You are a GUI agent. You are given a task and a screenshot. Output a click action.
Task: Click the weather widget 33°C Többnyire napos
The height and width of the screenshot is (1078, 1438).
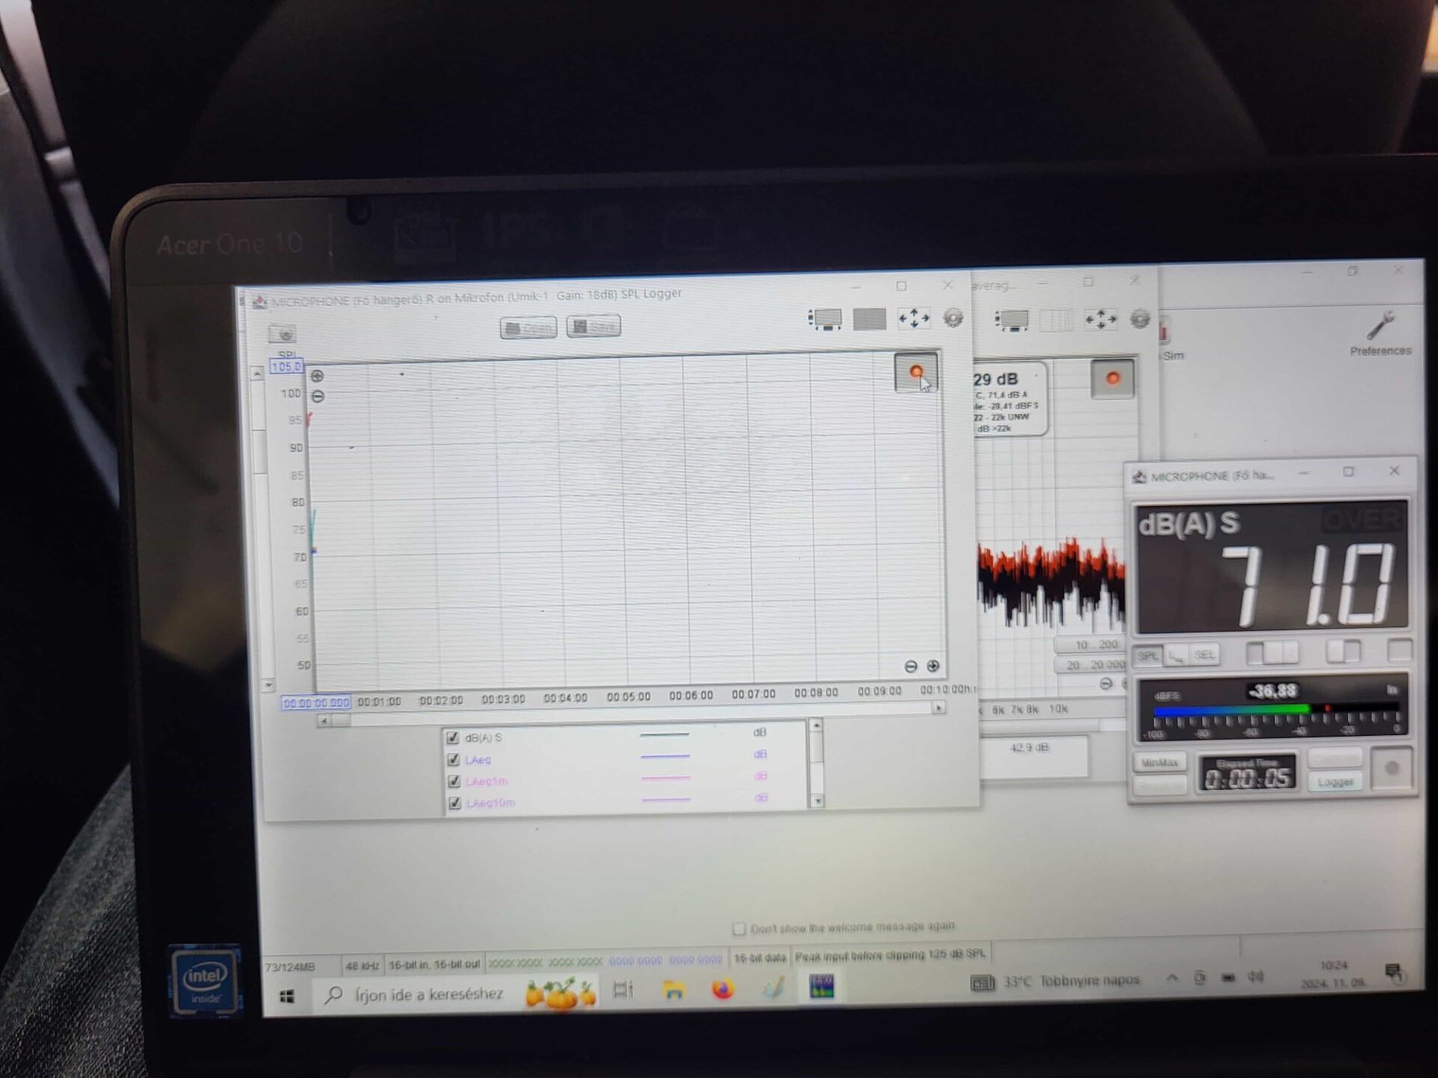coord(1055,981)
